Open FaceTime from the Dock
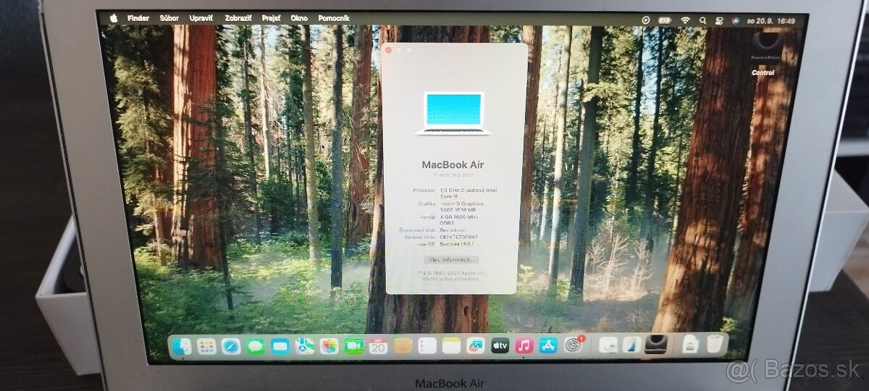 [354, 346]
